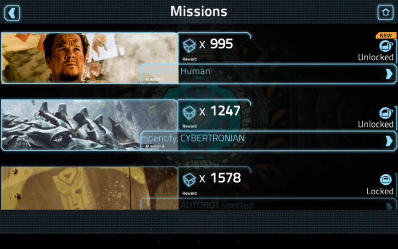Click the locked padlock on AUTOBOT Spotted mission
The width and height of the screenshot is (398, 249).
[x=386, y=180]
